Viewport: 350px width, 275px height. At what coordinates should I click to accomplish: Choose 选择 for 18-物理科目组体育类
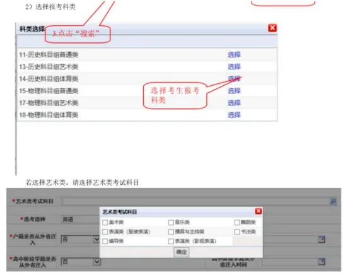[x=234, y=115]
